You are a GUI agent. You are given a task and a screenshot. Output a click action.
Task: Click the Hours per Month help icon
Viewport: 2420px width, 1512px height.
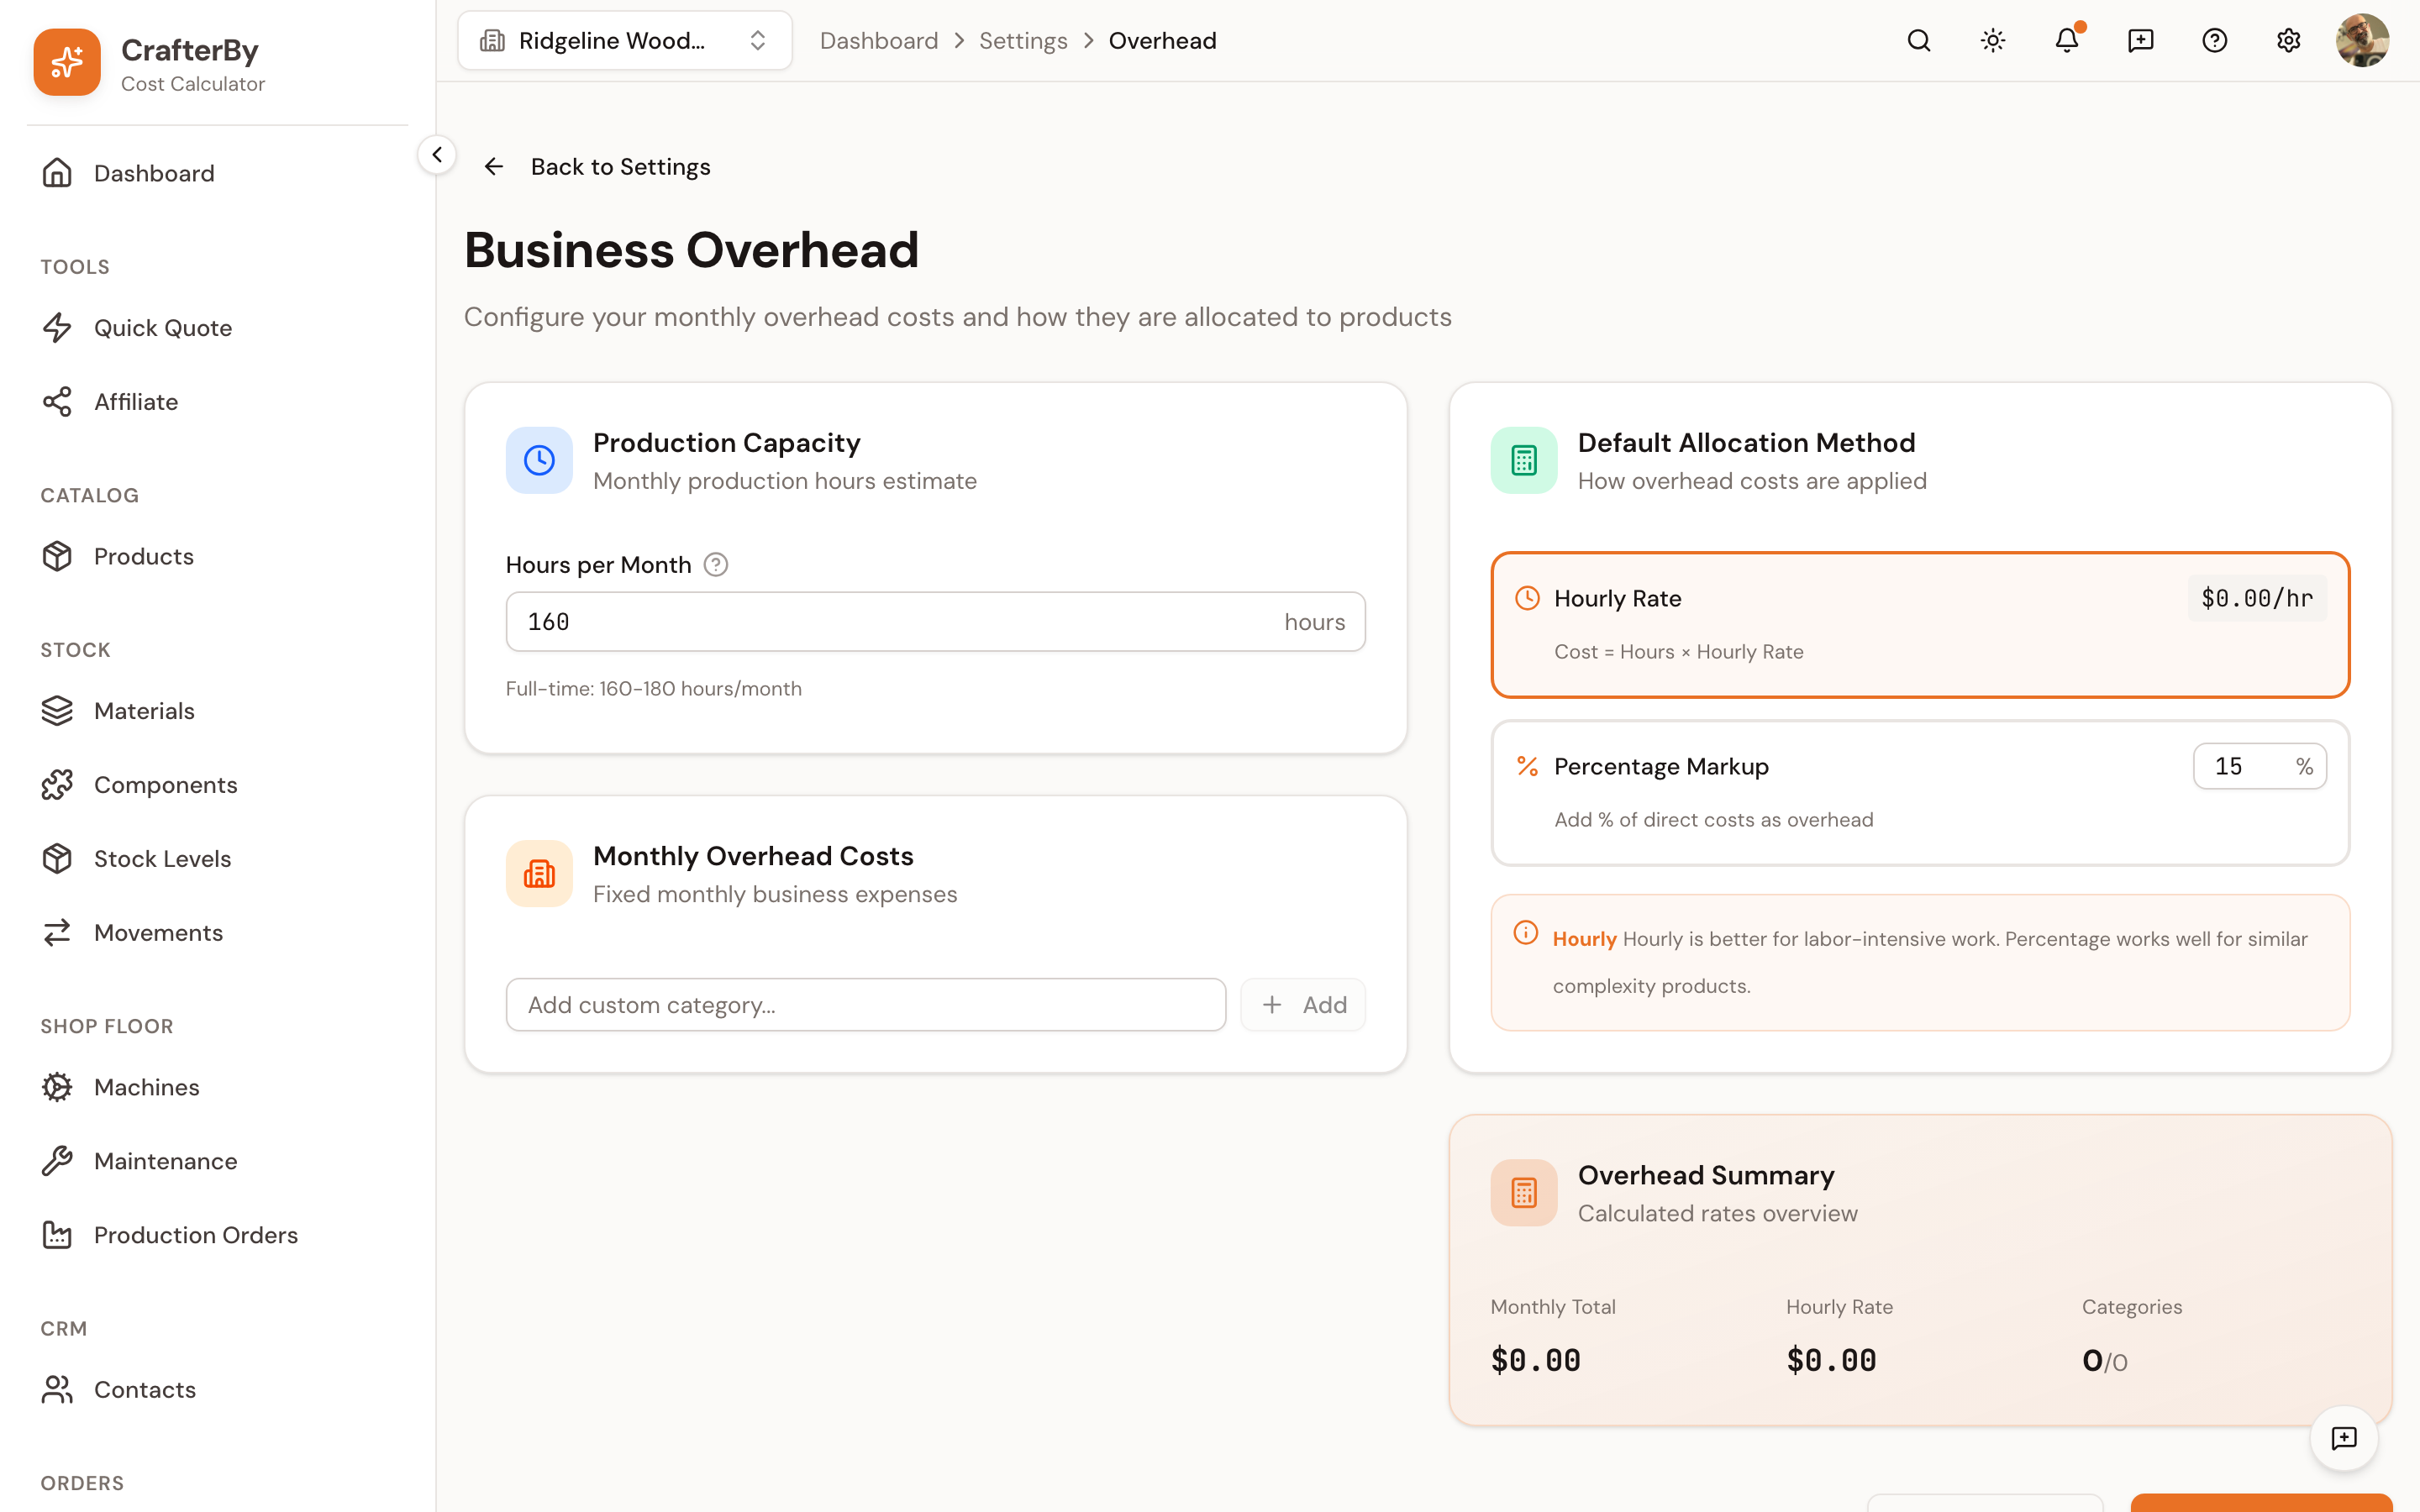coord(716,565)
